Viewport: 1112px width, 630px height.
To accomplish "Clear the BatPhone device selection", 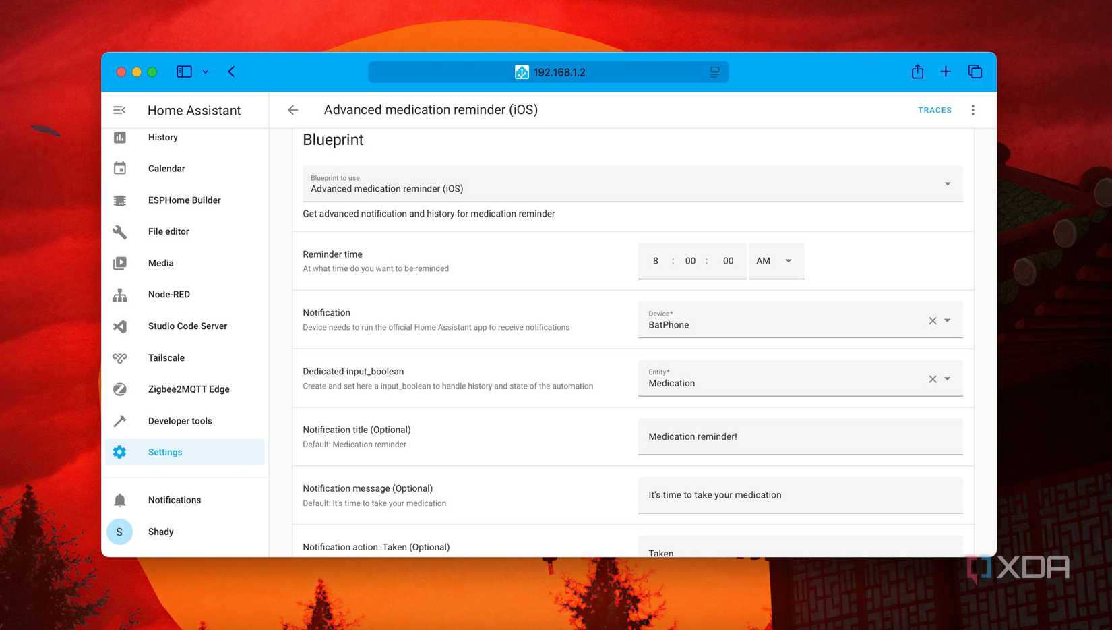I will (x=932, y=320).
